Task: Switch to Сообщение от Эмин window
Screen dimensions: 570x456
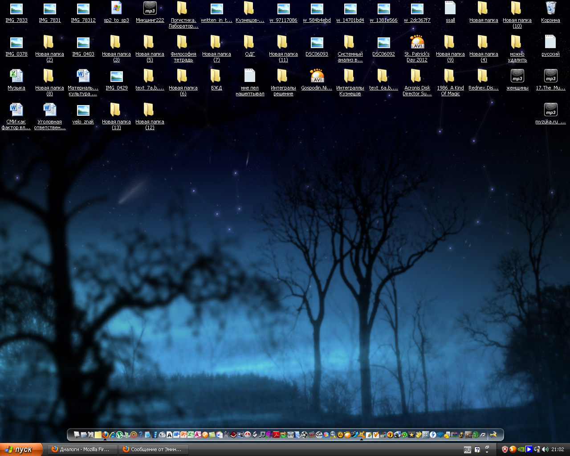Action: click(153, 449)
